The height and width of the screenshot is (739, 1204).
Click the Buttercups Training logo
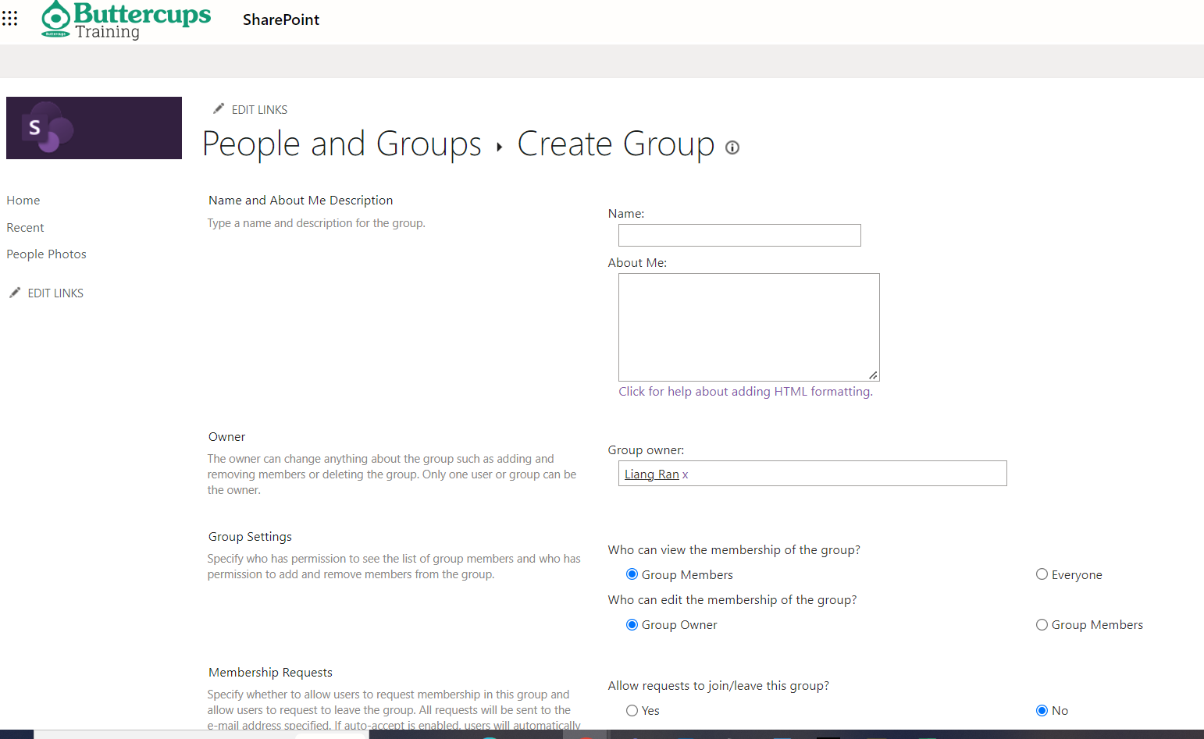(x=126, y=20)
